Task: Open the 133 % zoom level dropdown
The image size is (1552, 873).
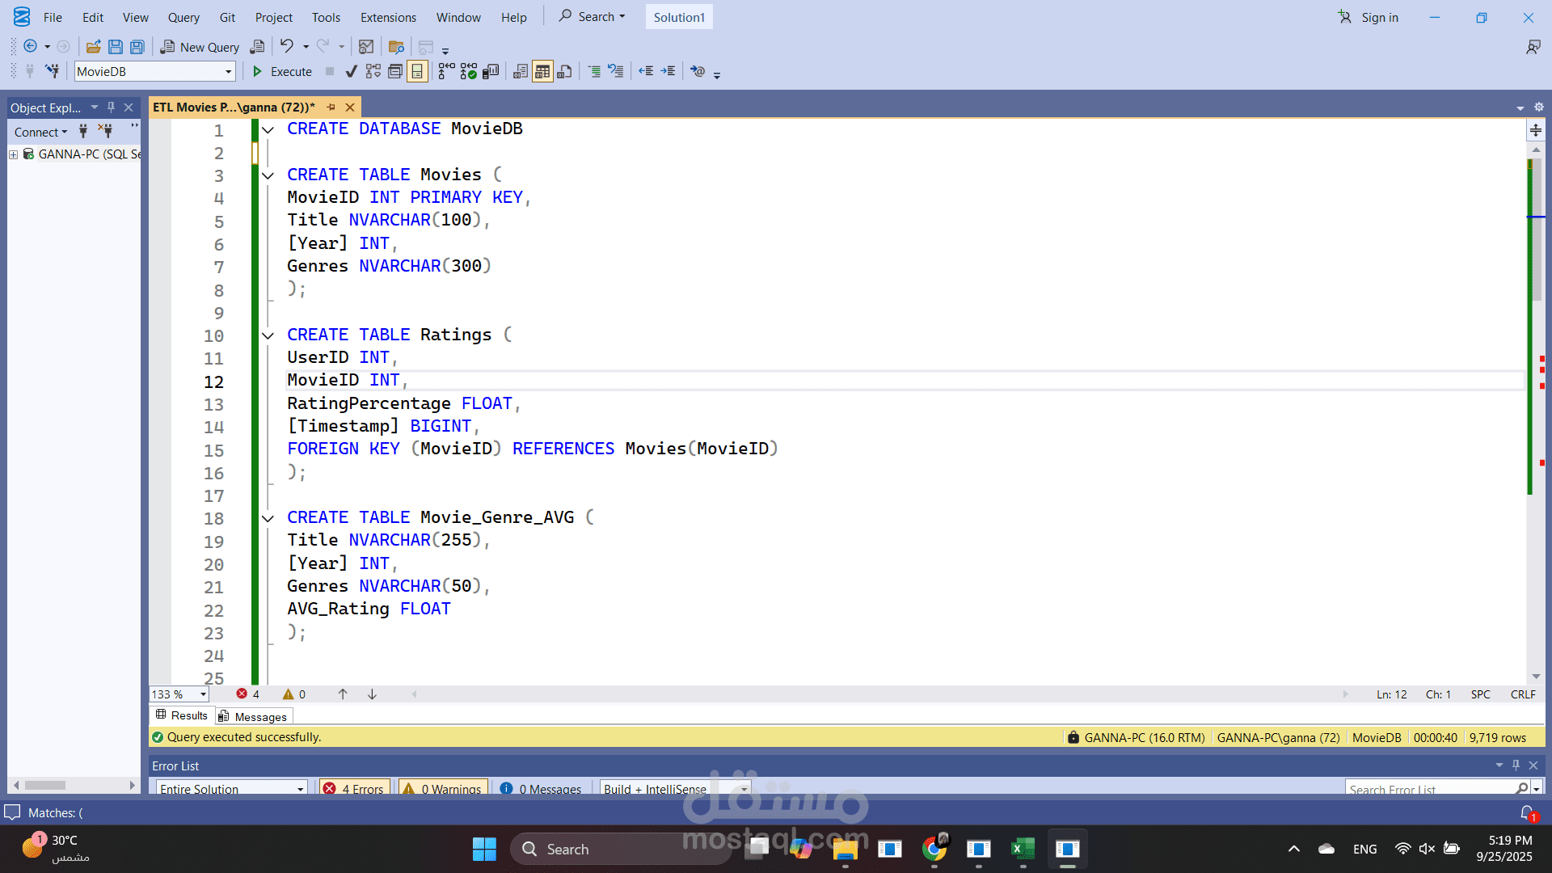Action: pyautogui.click(x=204, y=694)
